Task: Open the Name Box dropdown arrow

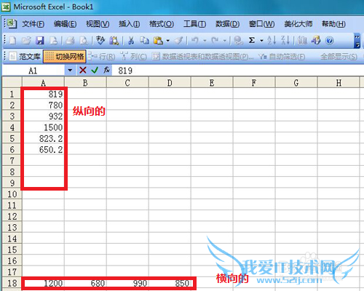Action: [x=70, y=71]
